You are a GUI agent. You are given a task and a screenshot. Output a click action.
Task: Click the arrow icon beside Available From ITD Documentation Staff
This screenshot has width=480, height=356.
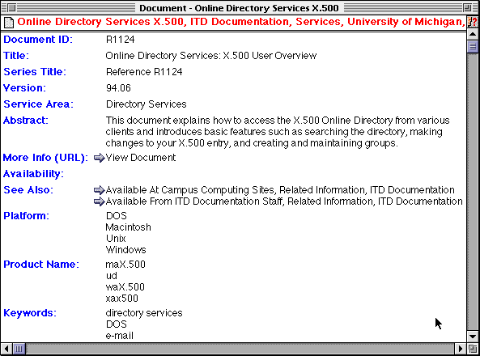coord(100,201)
